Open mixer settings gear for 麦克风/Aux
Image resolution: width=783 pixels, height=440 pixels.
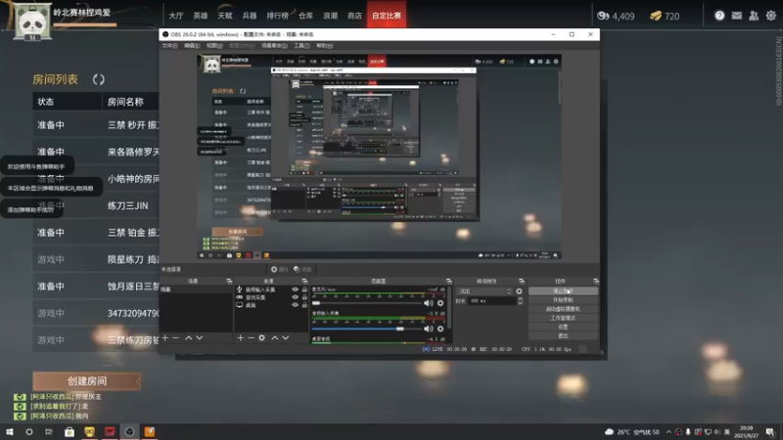[439, 303]
